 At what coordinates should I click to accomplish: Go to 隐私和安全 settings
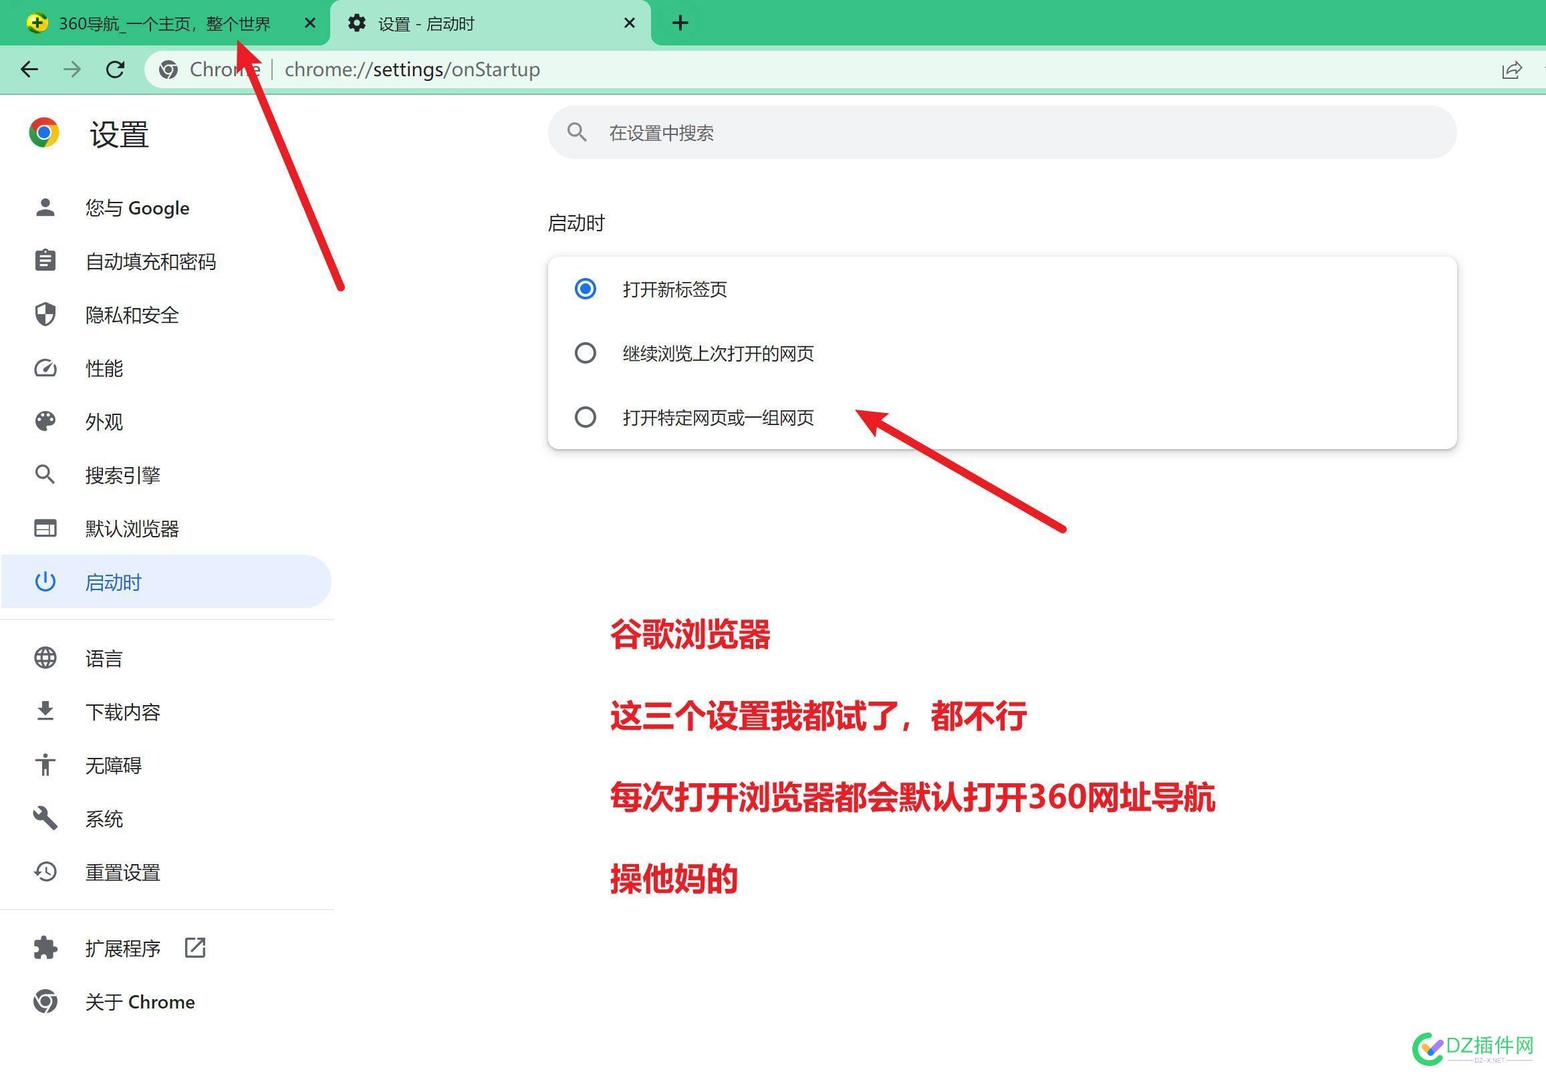tap(166, 315)
